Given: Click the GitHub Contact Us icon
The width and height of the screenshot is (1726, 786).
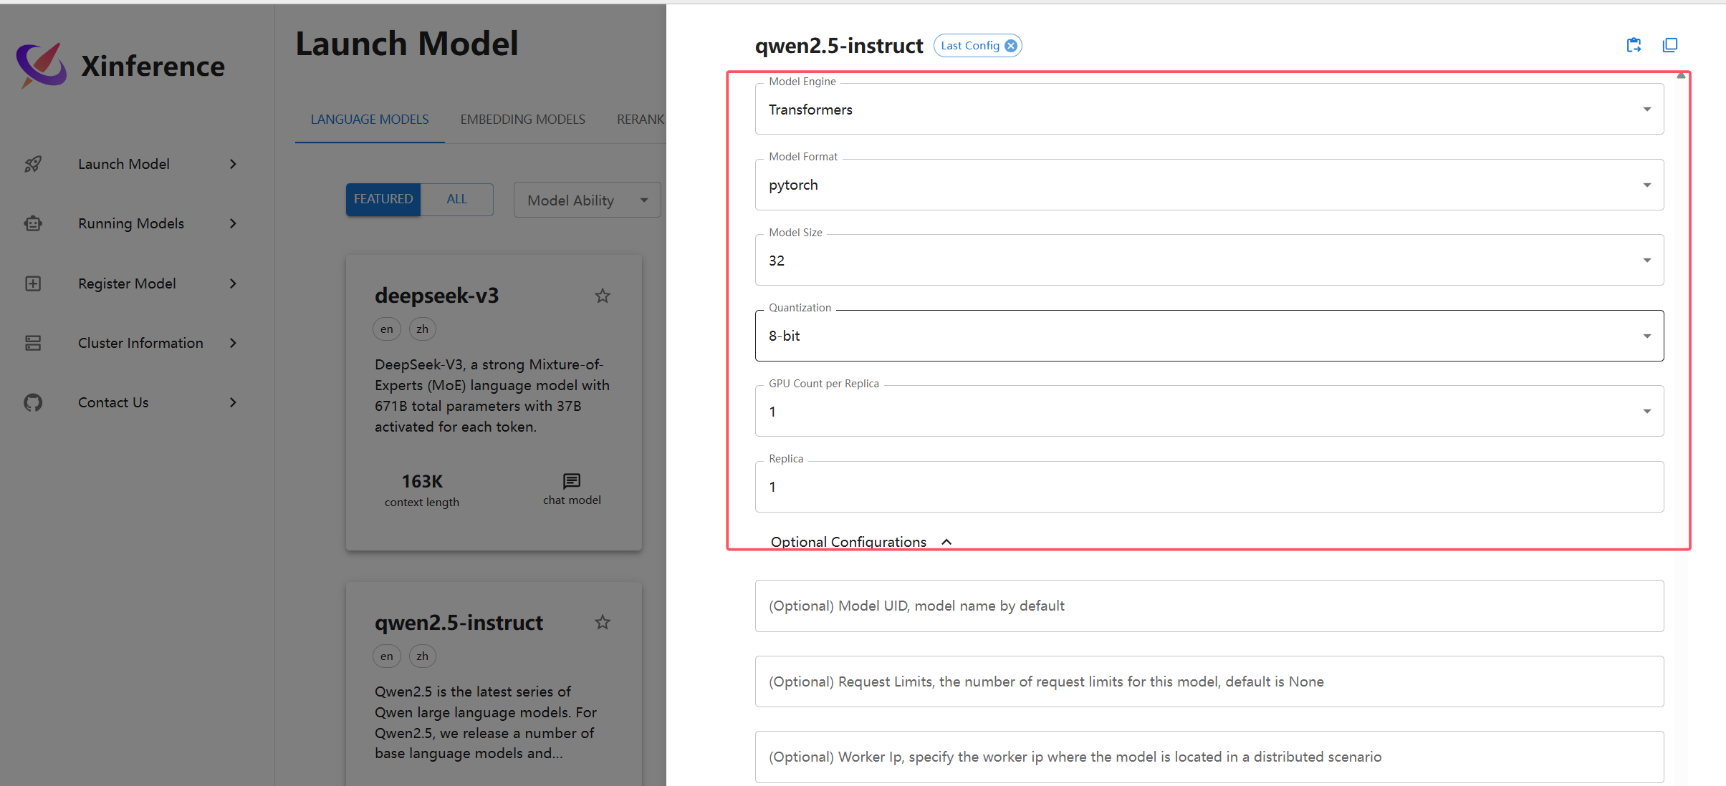Looking at the screenshot, I should [x=33, y=402].
